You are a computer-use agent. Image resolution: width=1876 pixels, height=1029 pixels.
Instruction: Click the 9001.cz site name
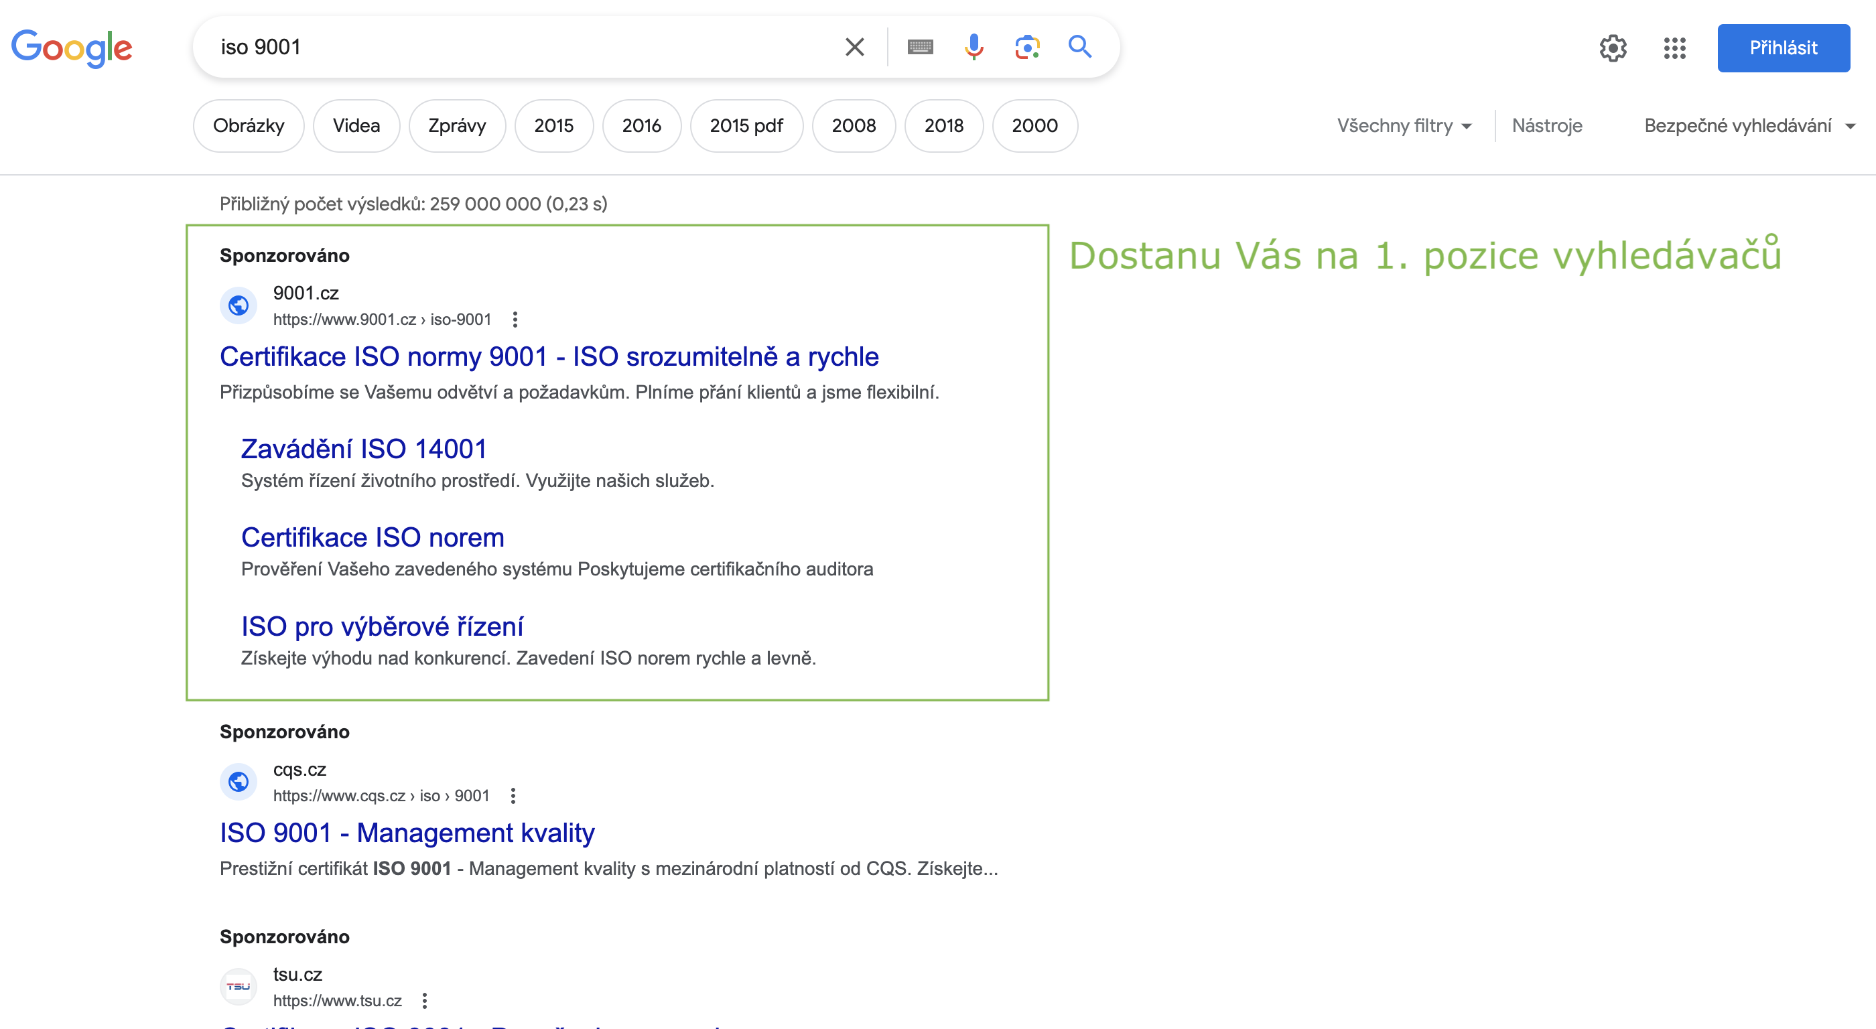click(306, 293)
